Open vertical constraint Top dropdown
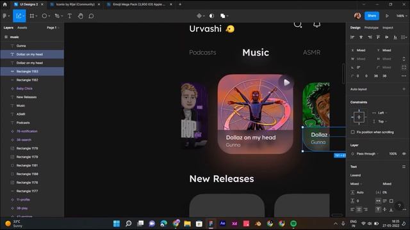This screenshot has height=230, width=410. tap(382, 121)
